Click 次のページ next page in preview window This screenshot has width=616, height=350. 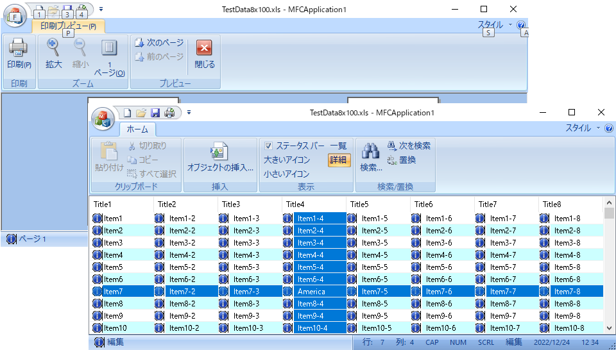point(159,42)
